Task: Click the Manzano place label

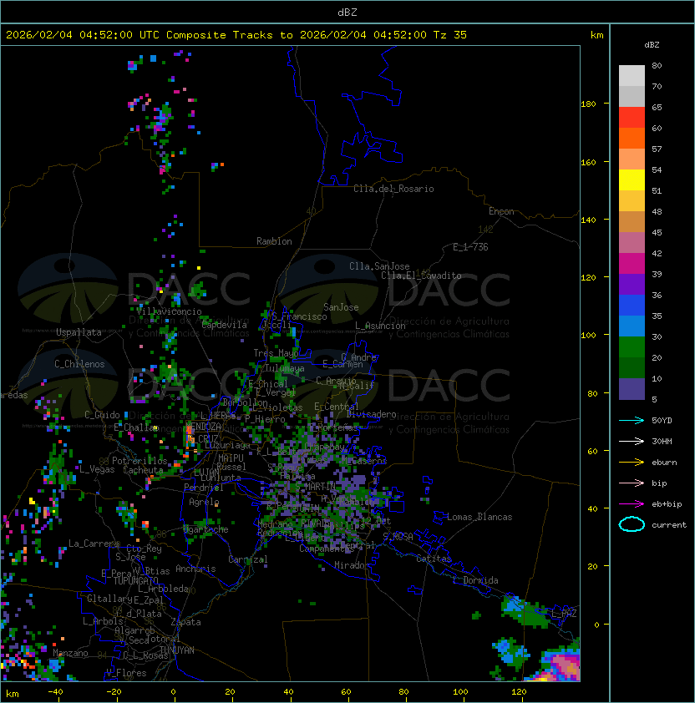Action: click(70, 653)
